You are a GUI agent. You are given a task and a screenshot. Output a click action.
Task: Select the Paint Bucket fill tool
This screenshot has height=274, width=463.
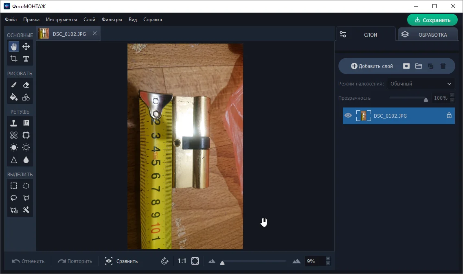pyautogui.click(x=14, y=97)
